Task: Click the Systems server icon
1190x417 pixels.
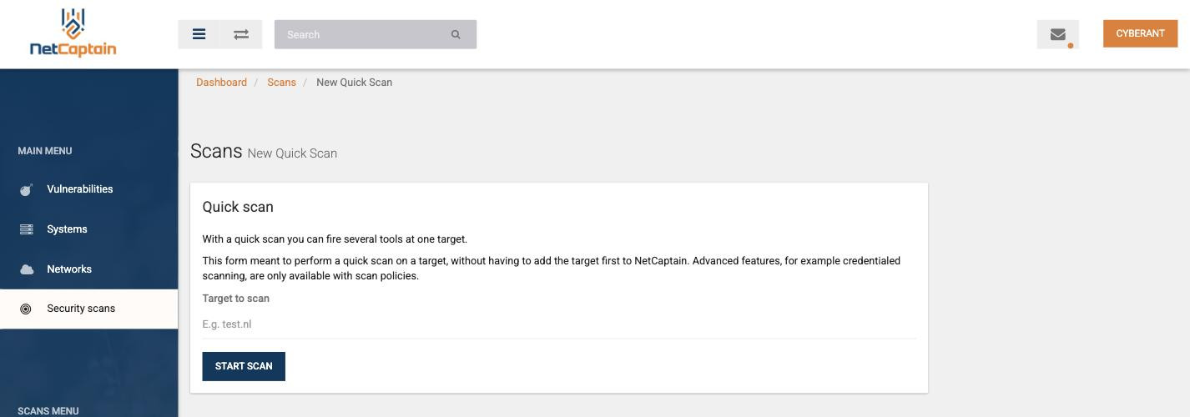Action: coord(26,229)
